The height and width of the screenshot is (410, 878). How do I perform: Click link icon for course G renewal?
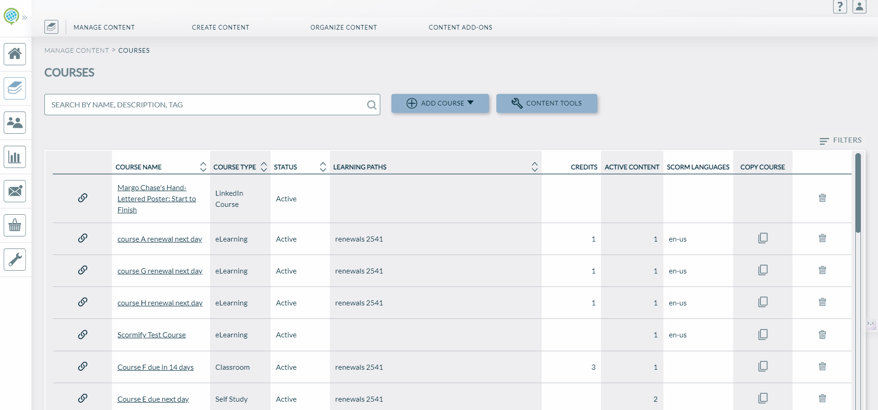point(83,270)
